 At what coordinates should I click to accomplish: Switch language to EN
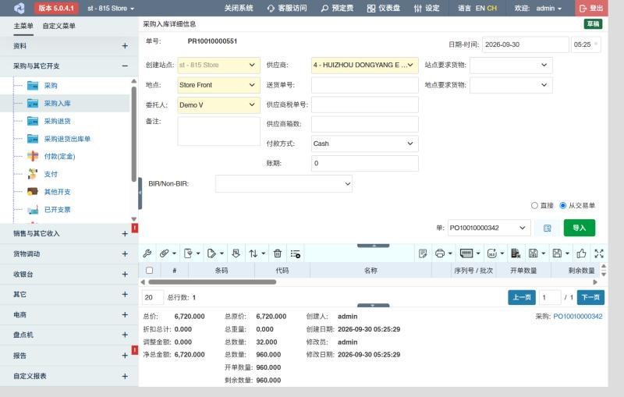pos(480,8)
